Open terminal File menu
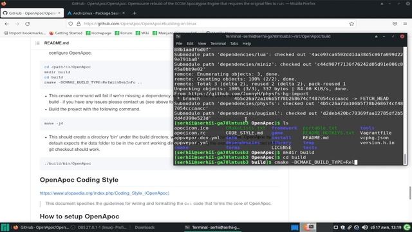The height and width of the screenshot is (232, 412). pos(179,44)
